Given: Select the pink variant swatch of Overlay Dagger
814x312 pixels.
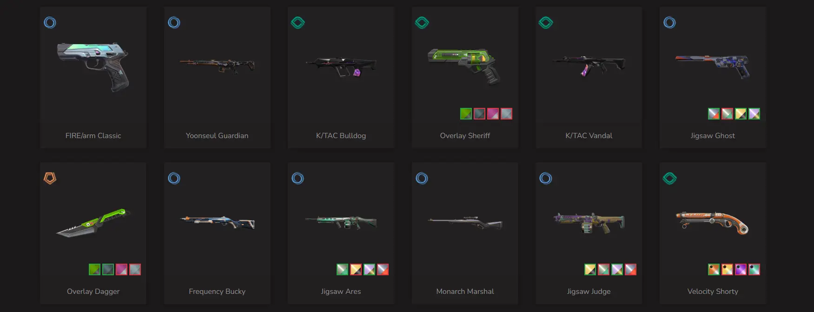Looking at the screenshot, I should 121,269.
